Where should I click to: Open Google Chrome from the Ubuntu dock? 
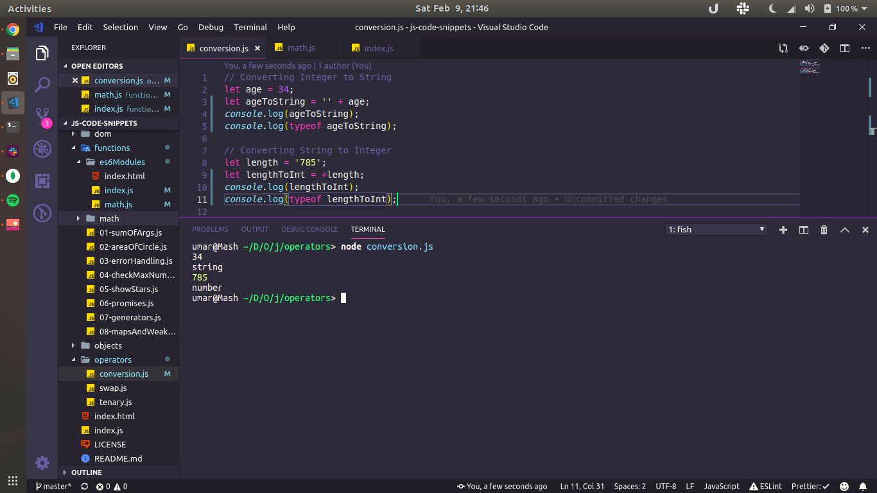13,30
